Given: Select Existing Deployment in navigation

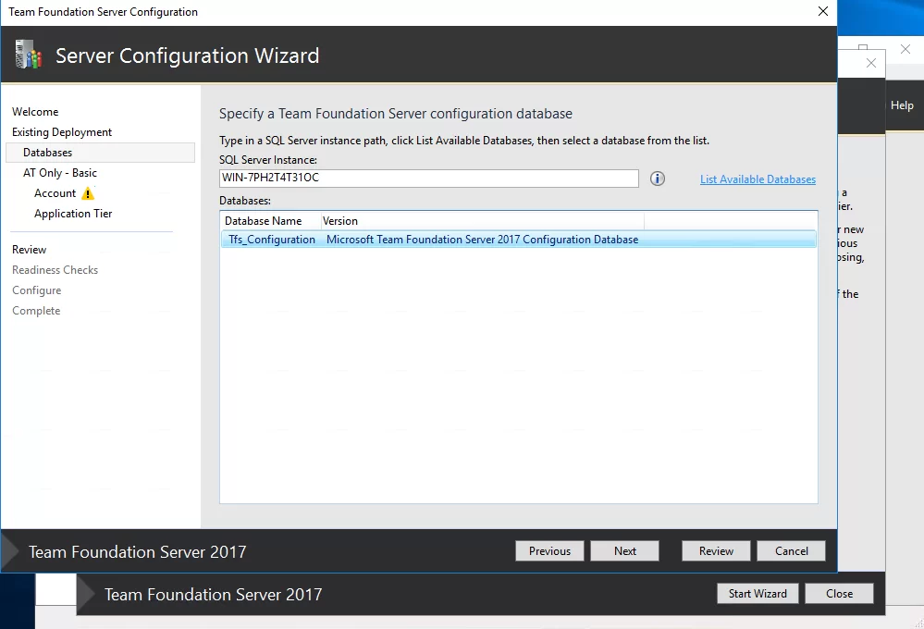Looking at the screenshot, I should coord(62,132).
